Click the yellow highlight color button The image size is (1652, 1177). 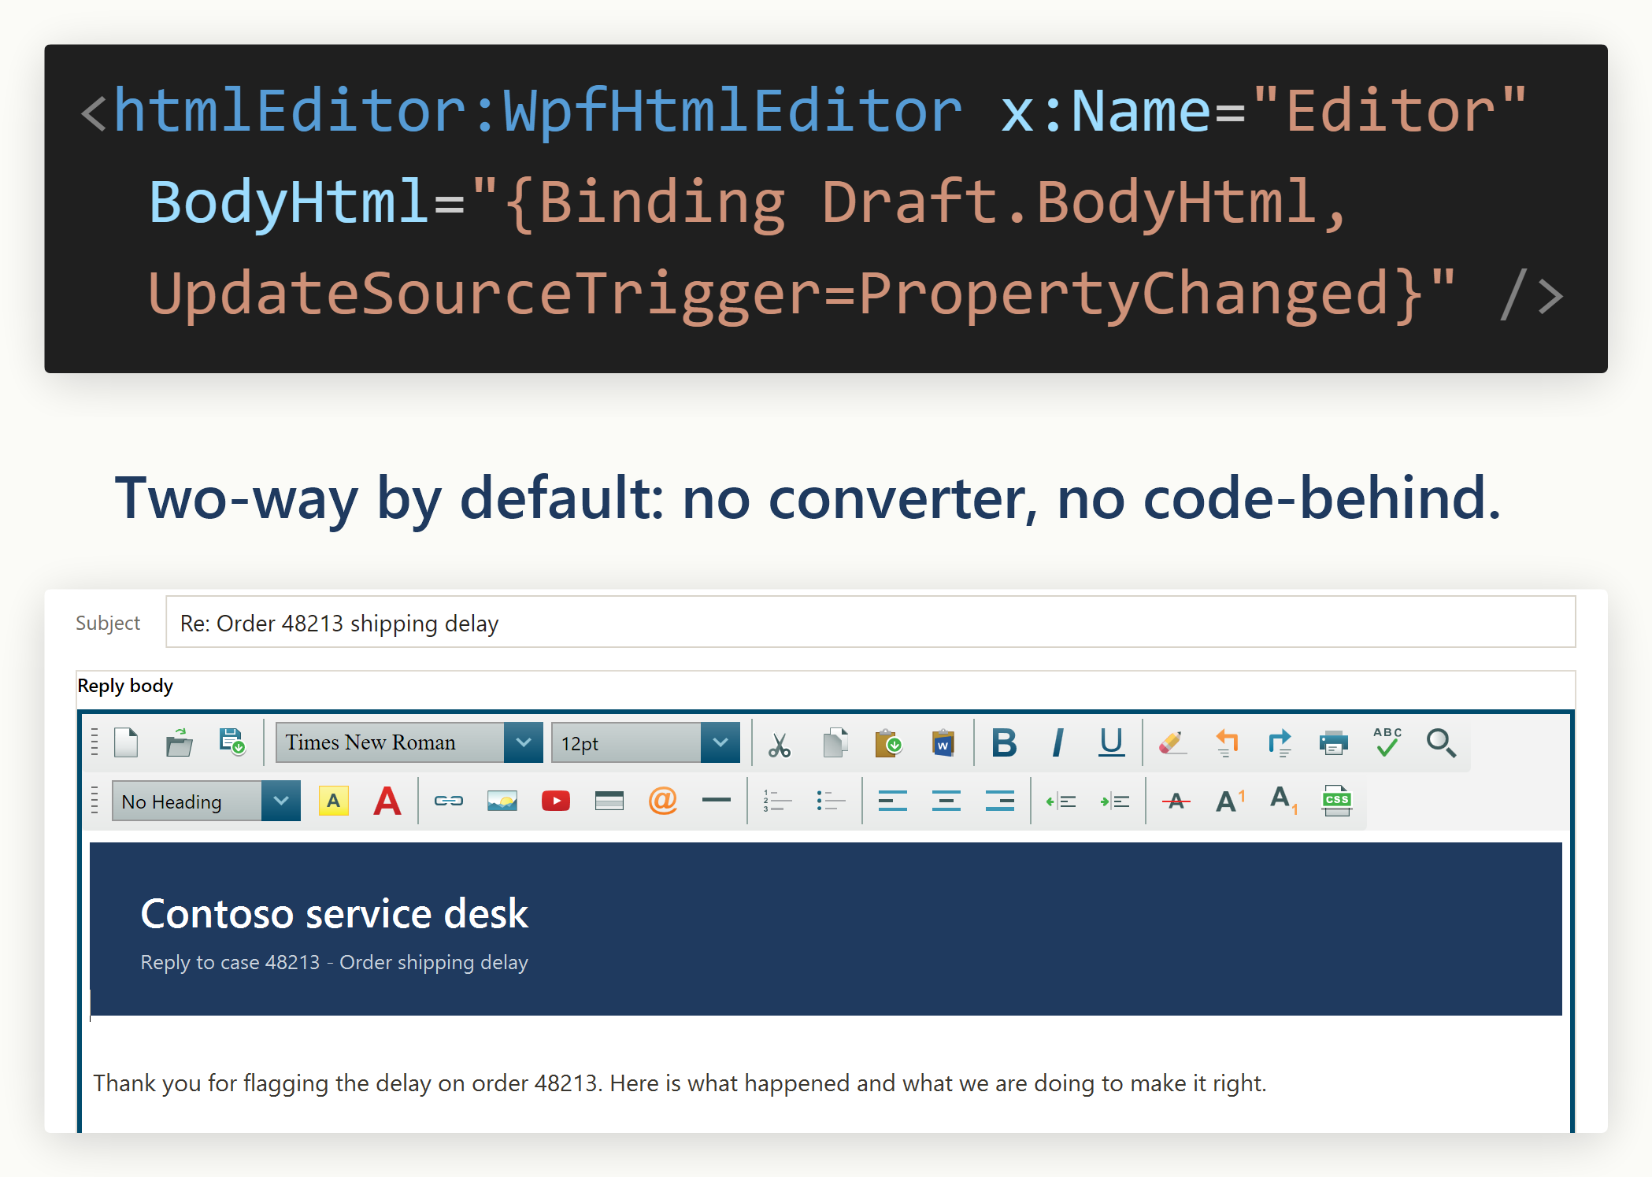[333, 801]
